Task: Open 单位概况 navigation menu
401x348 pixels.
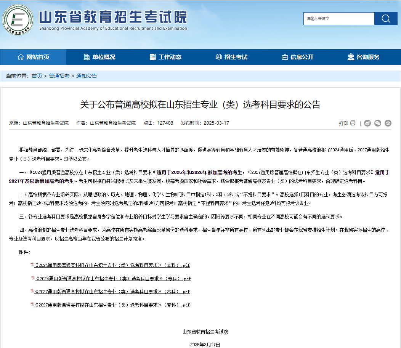Action: tap(99, 57)
